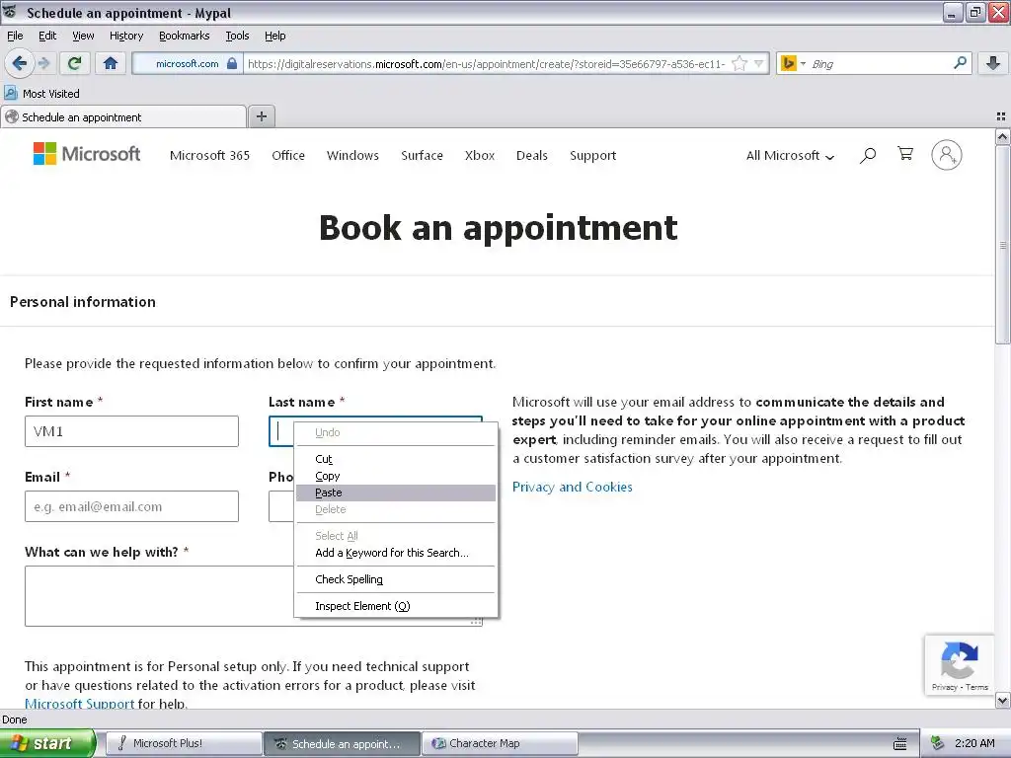Screen dimensions: 1011x758
Task: Open the Tools menu
Action: tap(237, 36)
